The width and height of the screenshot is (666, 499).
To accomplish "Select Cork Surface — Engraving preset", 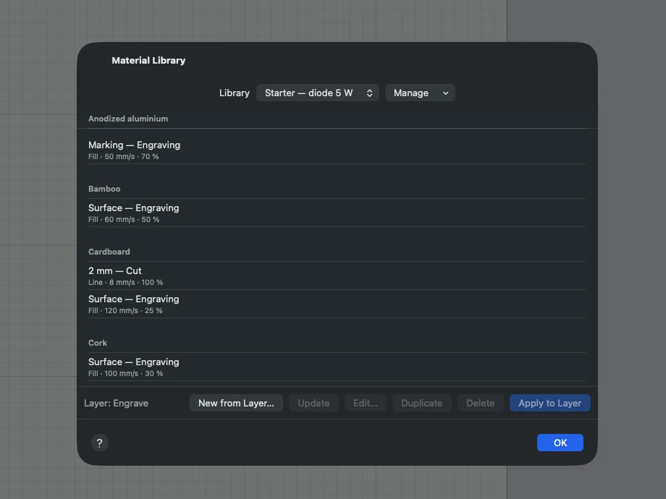I will coord(337,367).
